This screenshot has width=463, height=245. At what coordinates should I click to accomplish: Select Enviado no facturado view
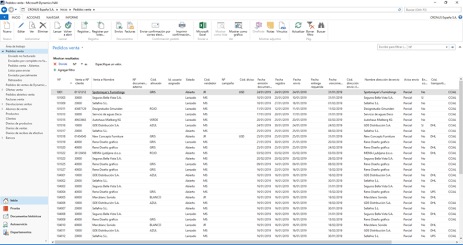(22, 56)
